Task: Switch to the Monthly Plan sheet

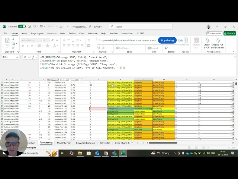Action: tap(64, 143)
